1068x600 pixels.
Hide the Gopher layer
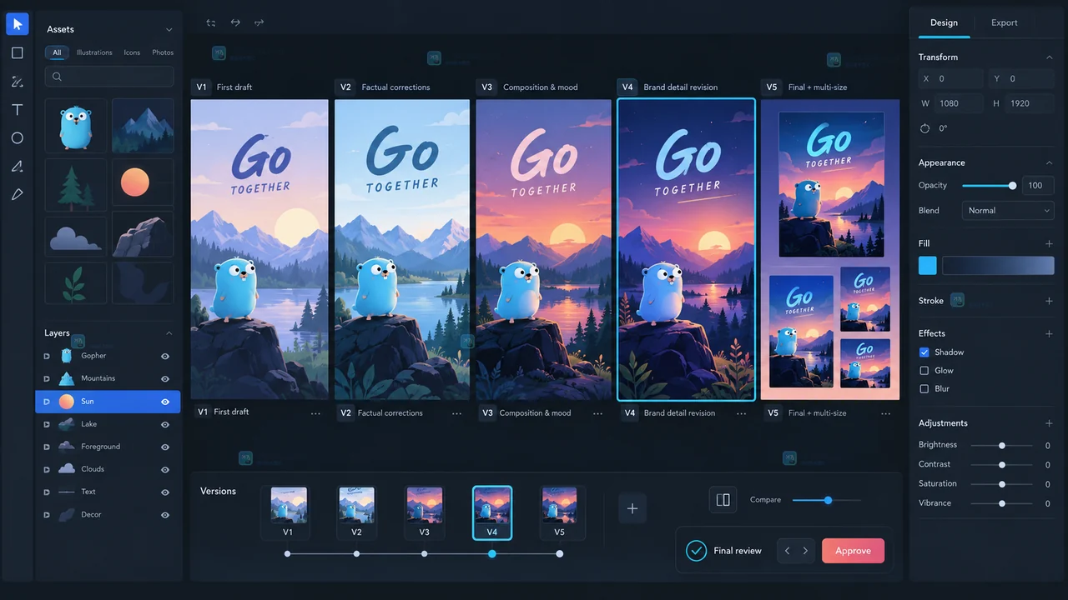pos(165,356)
